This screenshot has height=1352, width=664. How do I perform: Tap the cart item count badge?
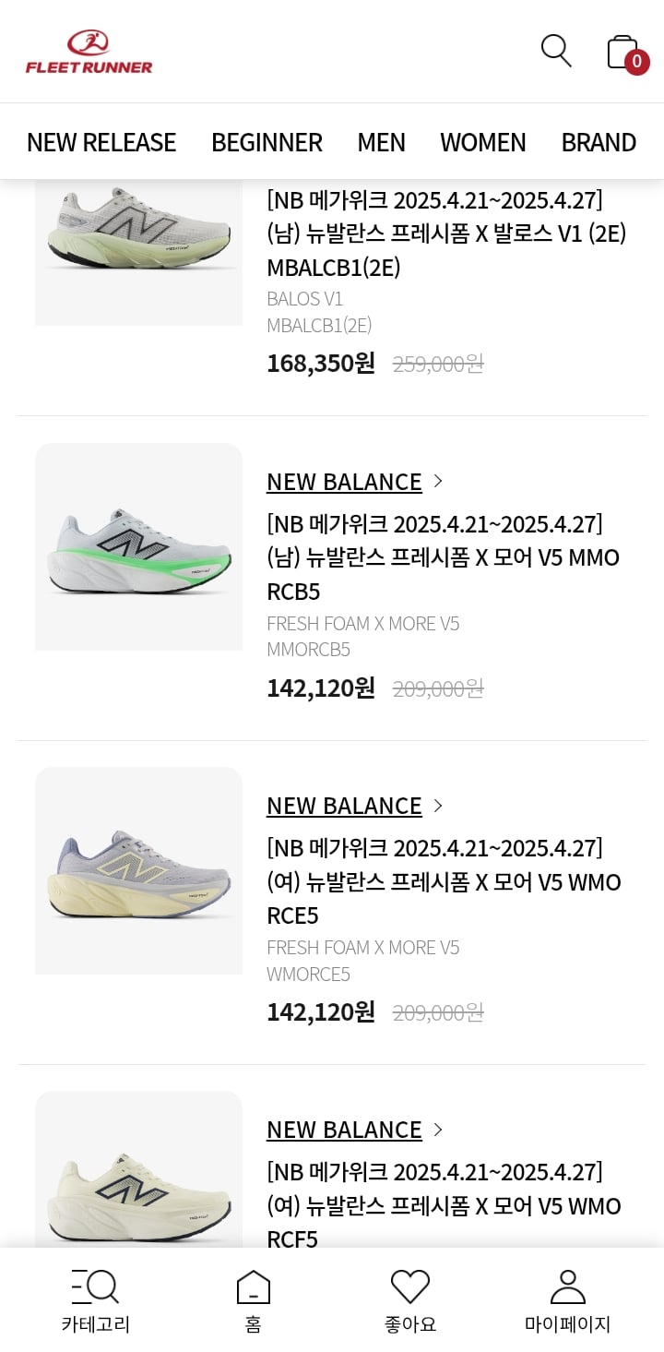pos(636,62)
